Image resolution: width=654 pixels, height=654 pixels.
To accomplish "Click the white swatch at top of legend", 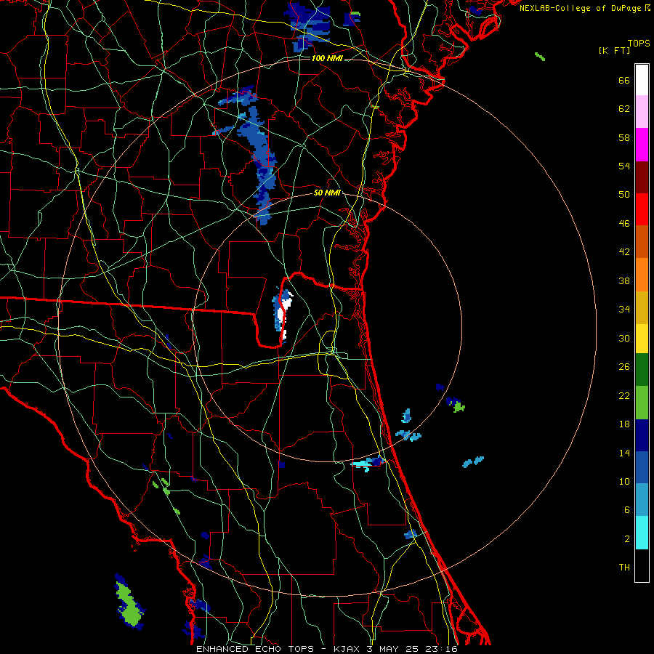I will 642,80.
